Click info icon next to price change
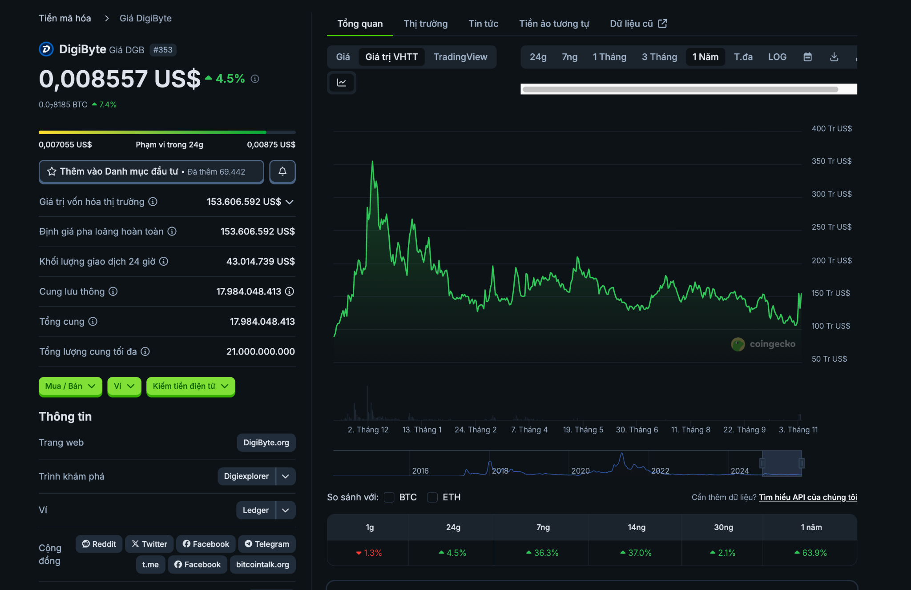 coord(255,79)
